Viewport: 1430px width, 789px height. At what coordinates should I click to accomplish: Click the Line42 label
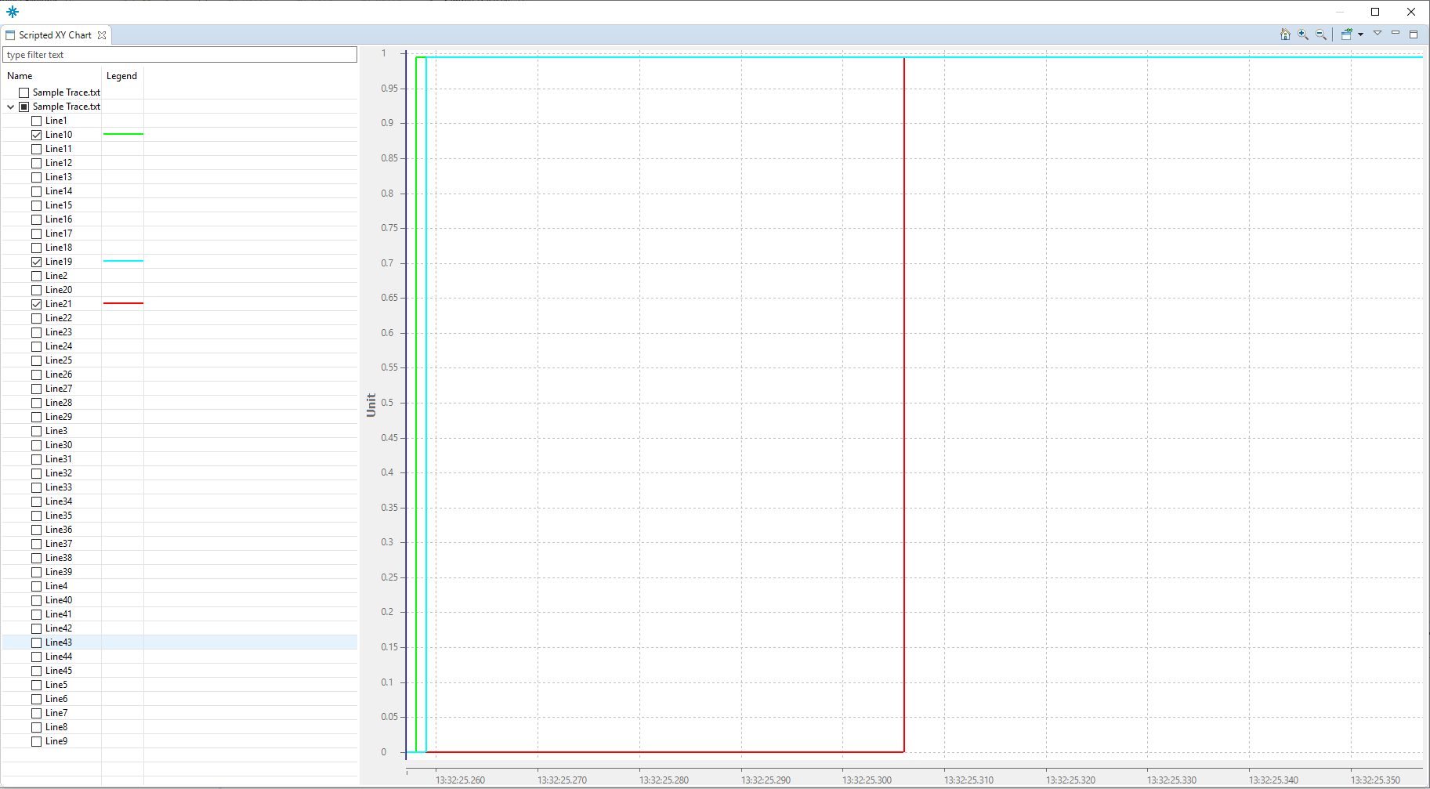(59, 628)
